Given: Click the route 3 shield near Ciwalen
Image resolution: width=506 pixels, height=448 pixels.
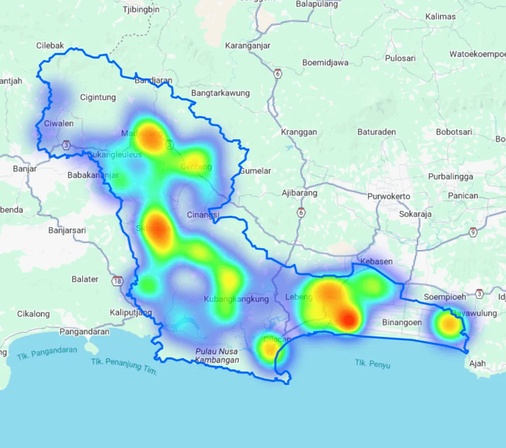Looking at the screenshot, I should tap(66, 145).
